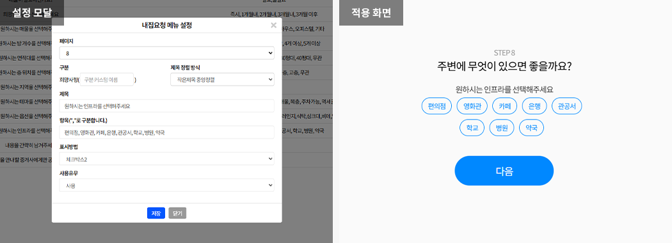Select the 카페 option chip
The height and width of the screenshot is (243, 672).
coord(505,106)
